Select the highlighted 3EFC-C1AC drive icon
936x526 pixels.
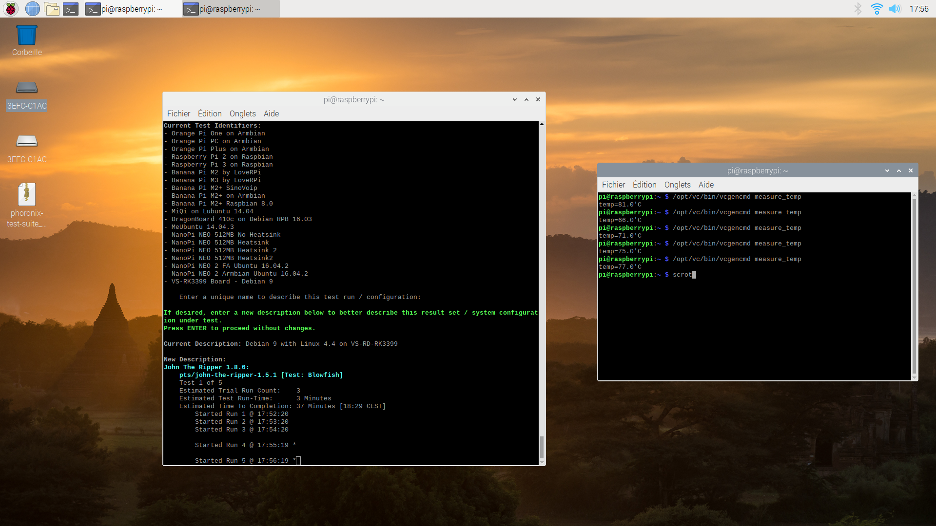click(27, 95)
